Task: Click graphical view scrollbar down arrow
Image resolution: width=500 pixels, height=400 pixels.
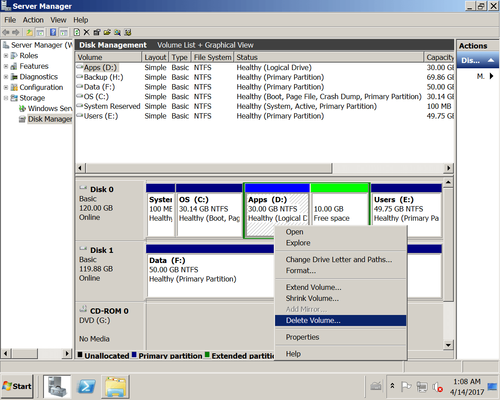Action: pos(449,345)
